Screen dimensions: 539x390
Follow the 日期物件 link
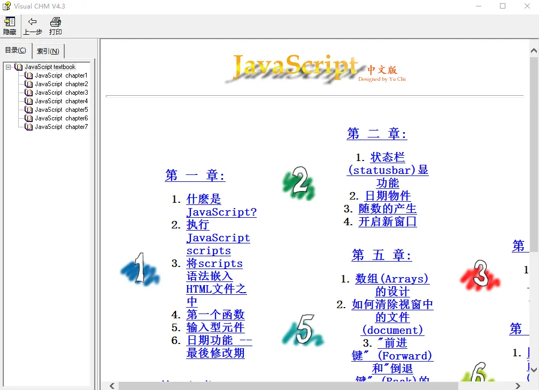387,196
